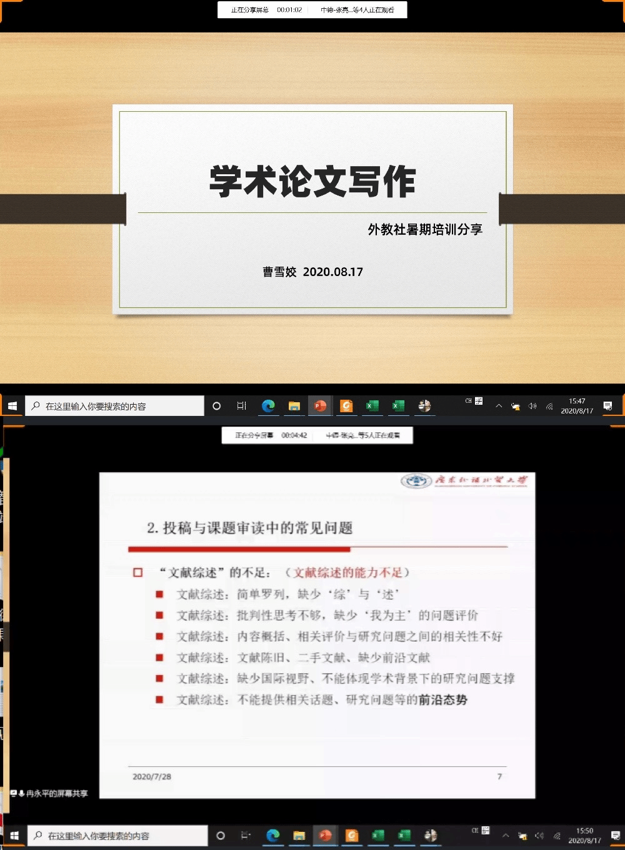
Task: Click the Windows Start button beside 15:47 taskbar search
Action: click(12, 406)
